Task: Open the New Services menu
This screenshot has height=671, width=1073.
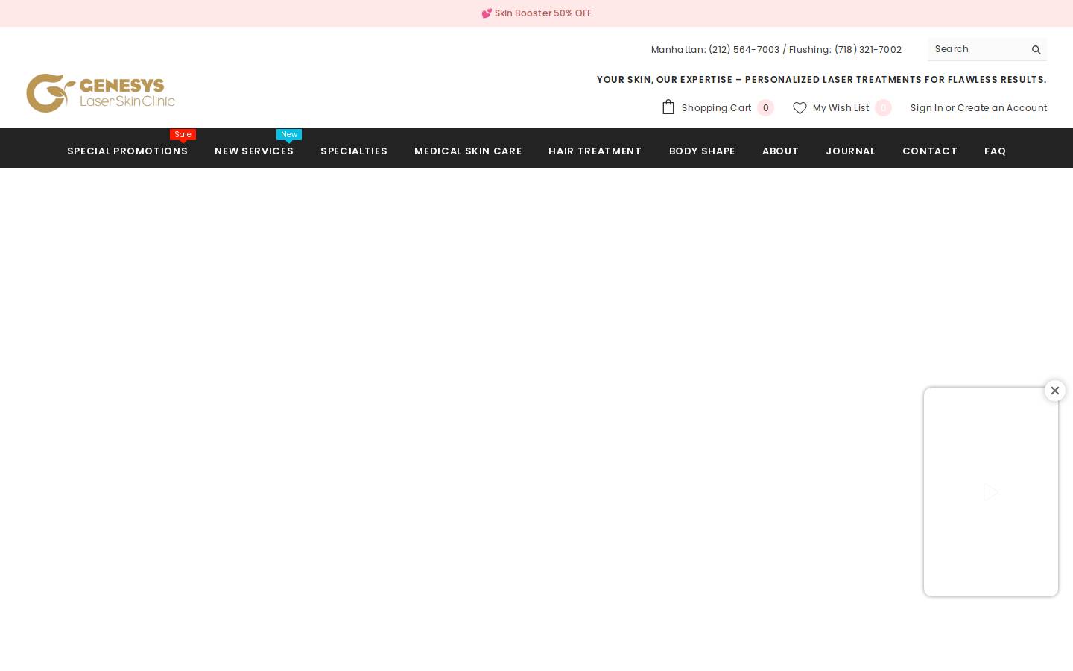Action: [254, 151]
